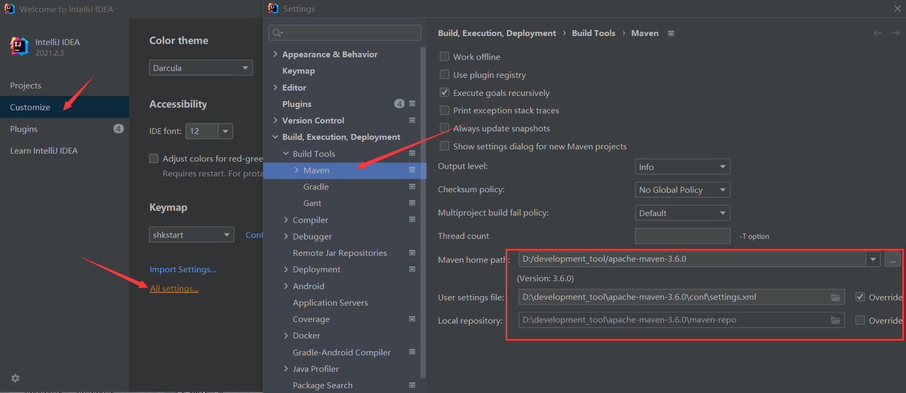Select Customize tab in Welcome window
This screenshot has height=393, width=906.
65,107
